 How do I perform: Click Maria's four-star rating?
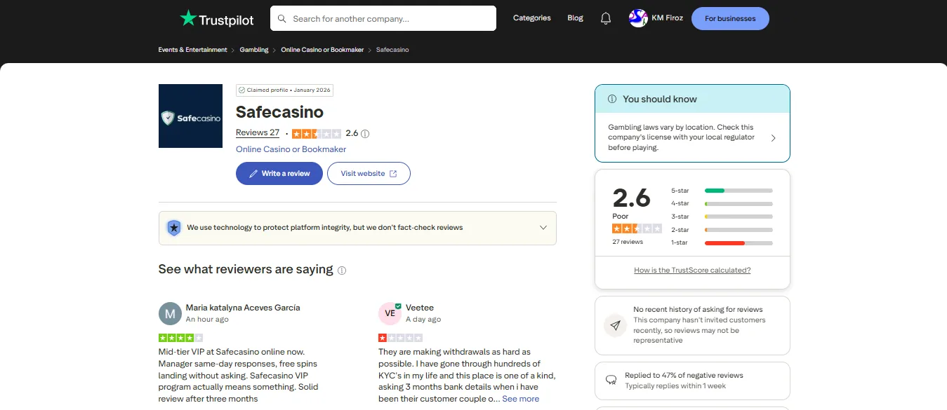coord(180,338)
